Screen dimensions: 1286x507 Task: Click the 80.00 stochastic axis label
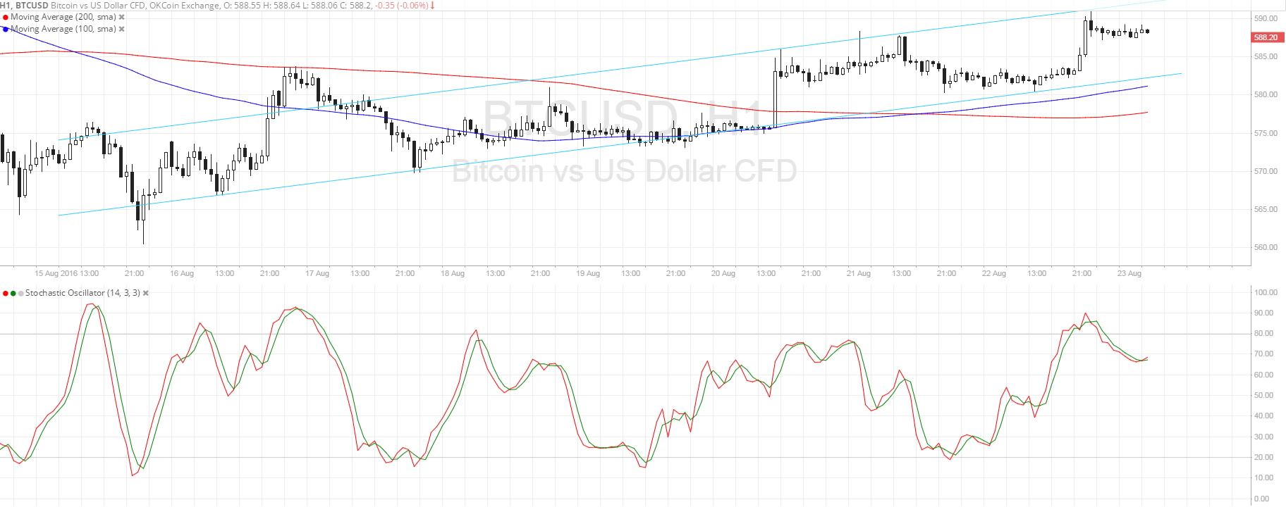[x=1263, y=333]
